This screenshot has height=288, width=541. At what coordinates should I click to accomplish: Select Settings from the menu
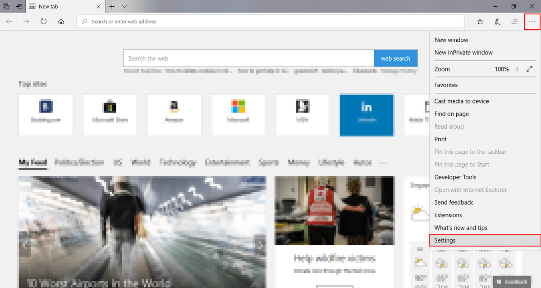485,240
